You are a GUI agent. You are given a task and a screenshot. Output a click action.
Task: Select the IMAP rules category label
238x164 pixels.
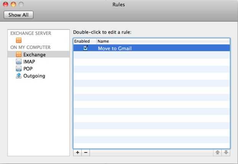pos(29,62)
